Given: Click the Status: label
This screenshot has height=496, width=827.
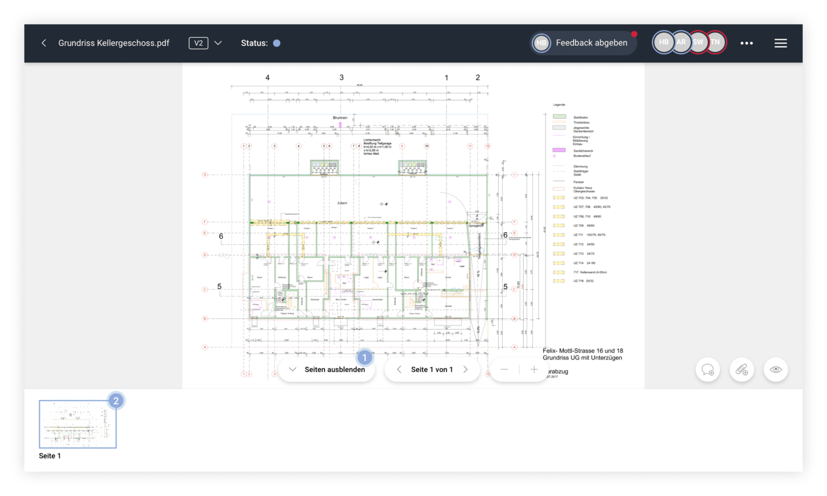Looking at the screenshot, I should pos(254,43).
